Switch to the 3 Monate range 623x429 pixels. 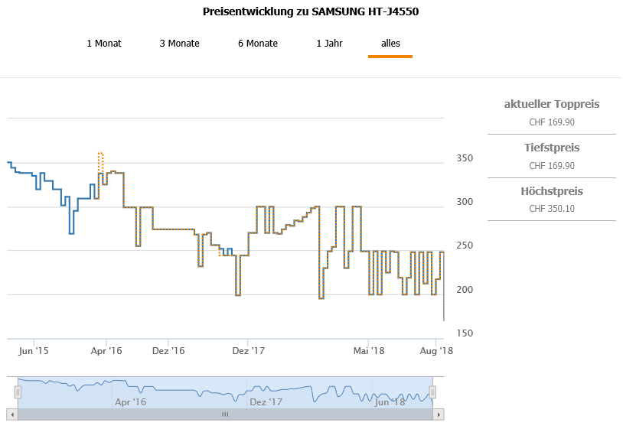tap(179, 44)
